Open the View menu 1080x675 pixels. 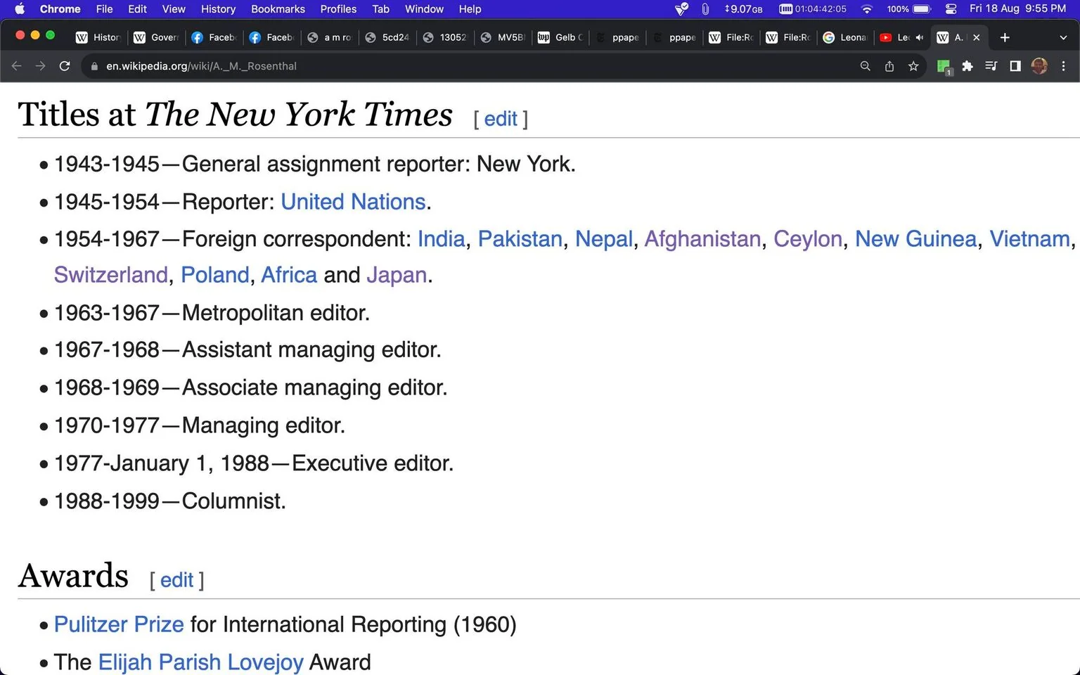[x=174, y=8]
